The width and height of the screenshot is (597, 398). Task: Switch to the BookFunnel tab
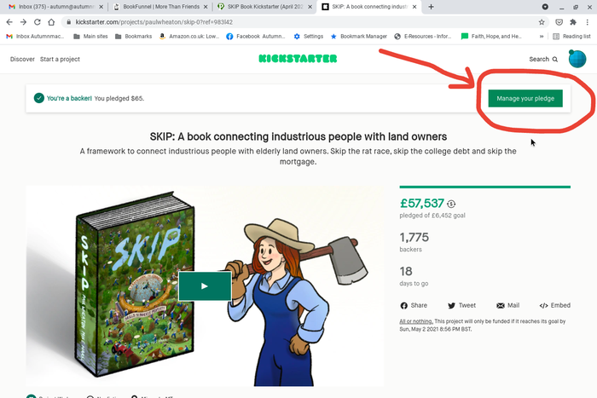click(158, 7)
